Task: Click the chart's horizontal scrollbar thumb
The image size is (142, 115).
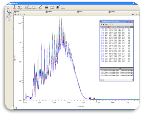Action: [x=16, y=108]
